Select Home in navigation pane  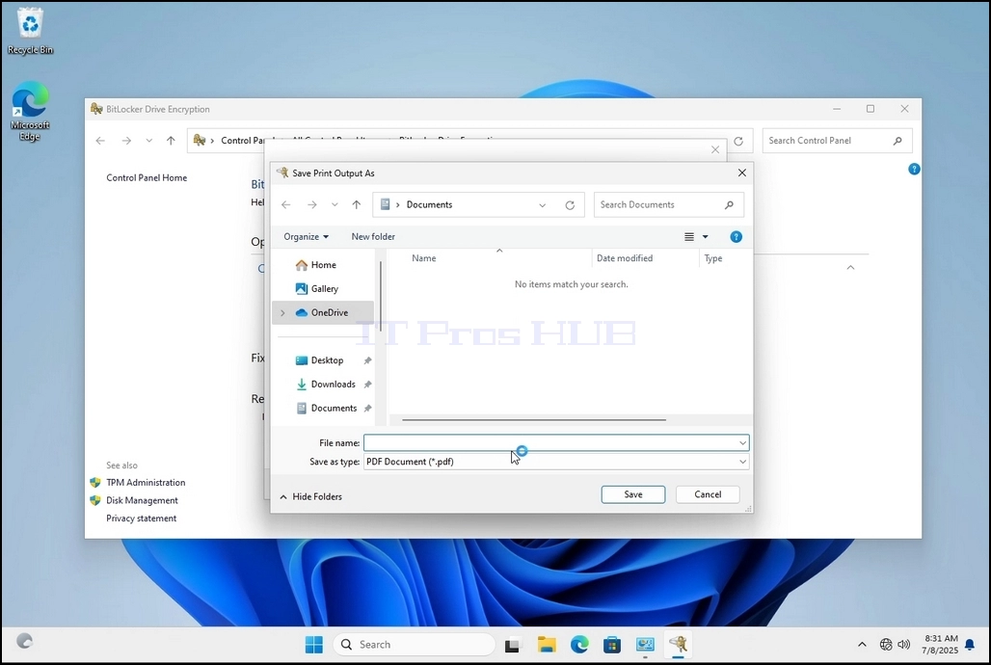tap(323, 265)
